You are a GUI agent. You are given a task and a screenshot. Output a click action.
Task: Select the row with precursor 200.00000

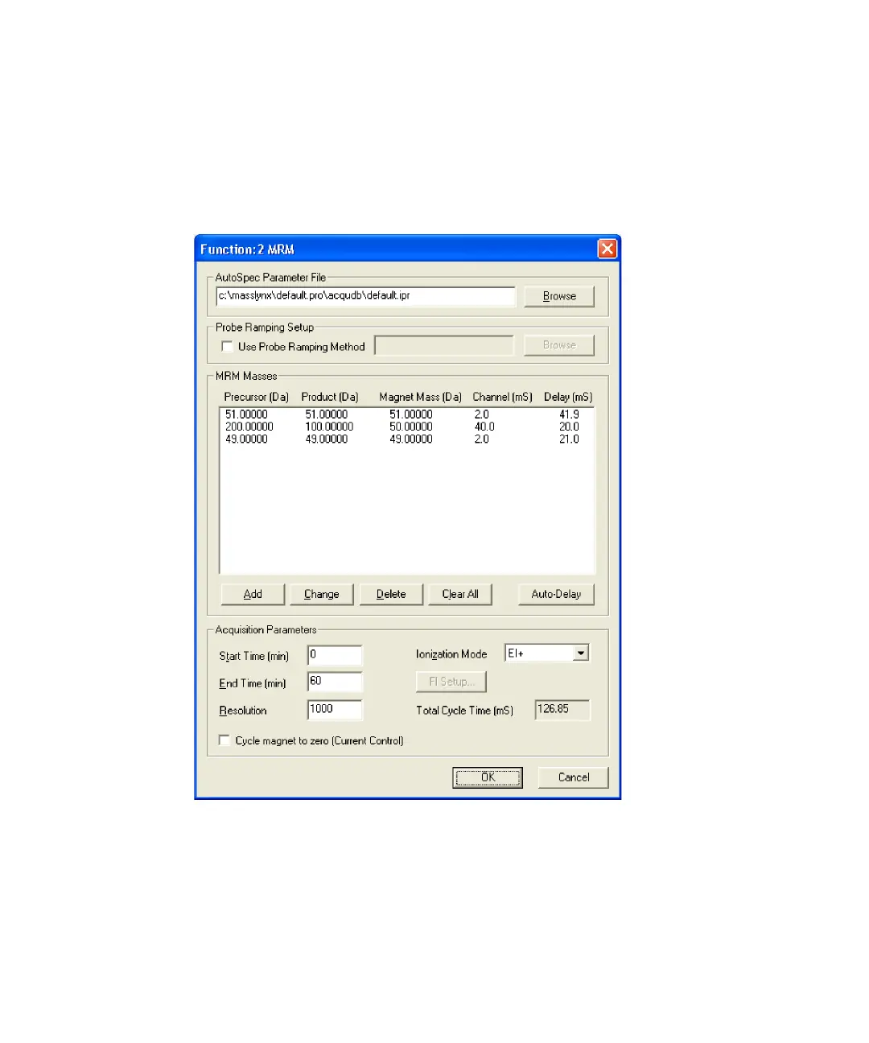click(406, 427)
